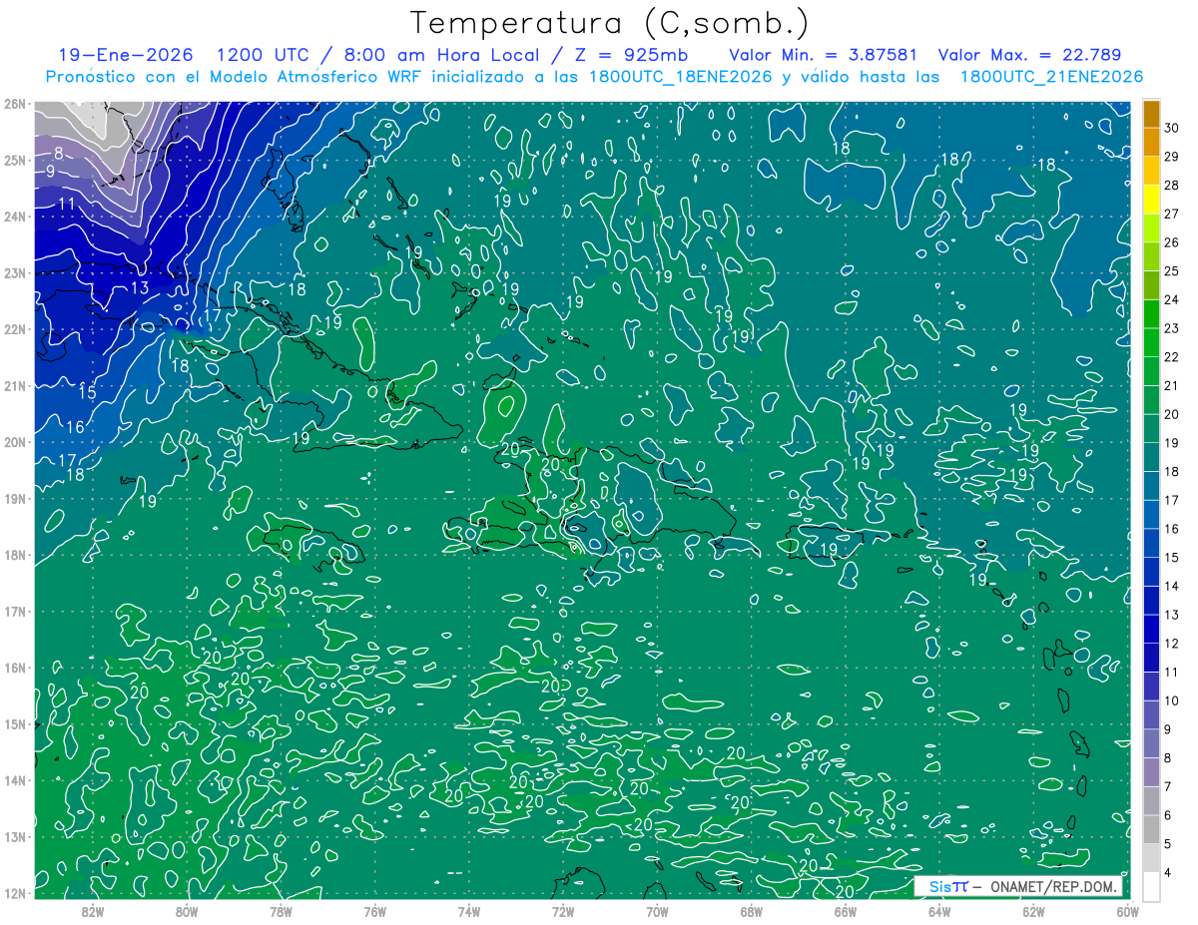Click the '62W' longitude axis label

point(1033,911)
